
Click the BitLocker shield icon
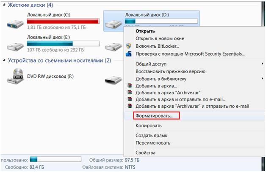(129, 46)
